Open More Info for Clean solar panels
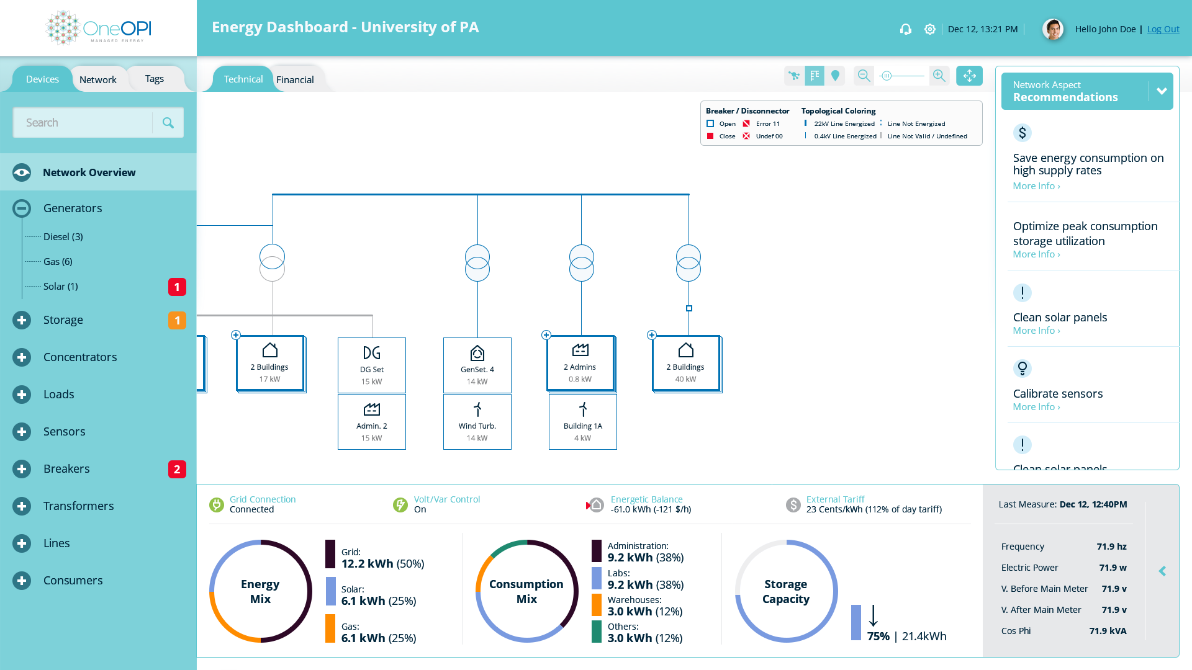Viewport: 1192px width, 670px height. click(x=1036, y=331)
